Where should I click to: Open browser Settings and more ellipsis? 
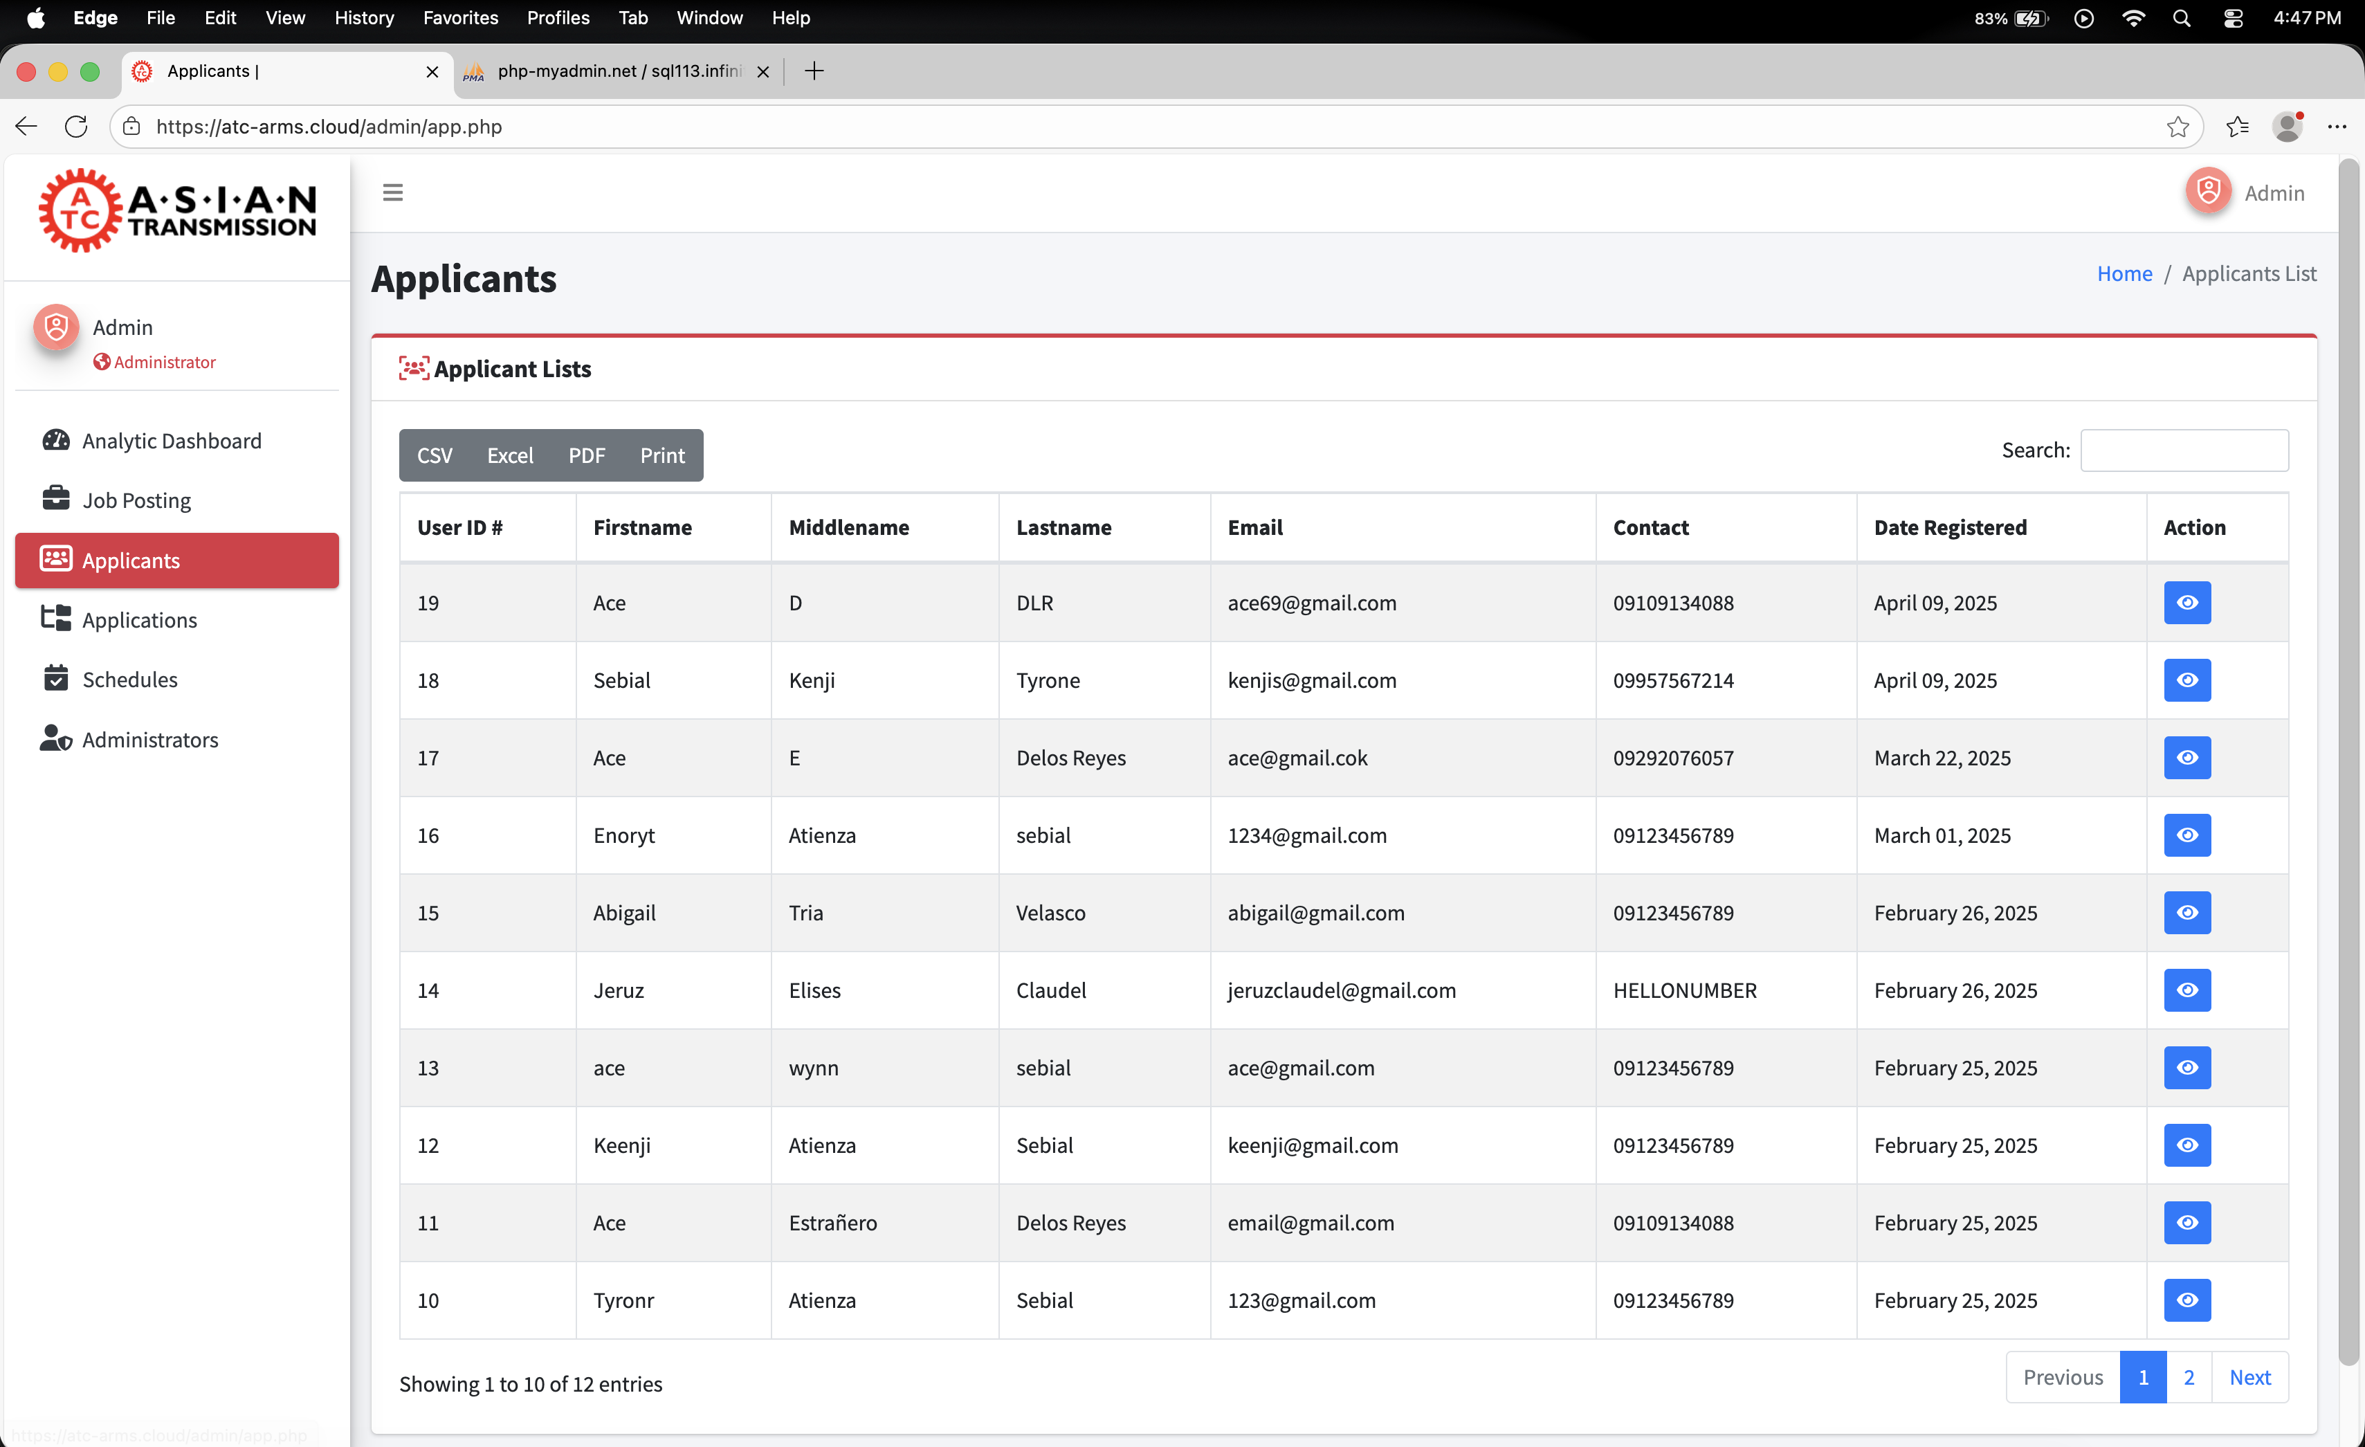tap(2336, 127)
